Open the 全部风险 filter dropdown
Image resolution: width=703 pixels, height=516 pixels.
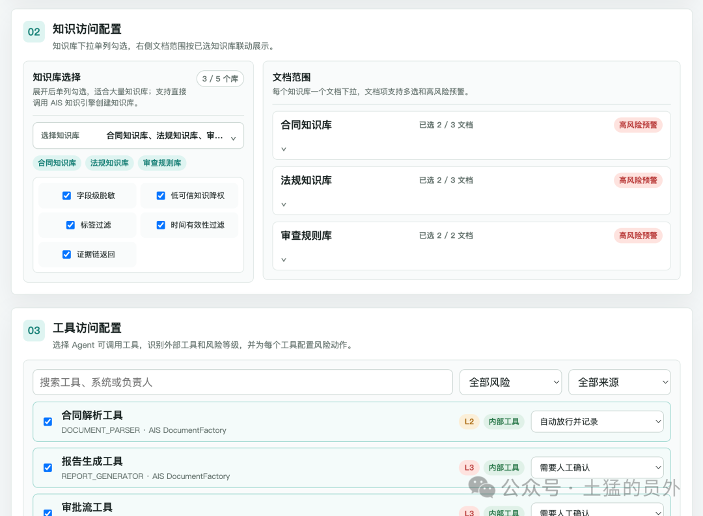511,382
